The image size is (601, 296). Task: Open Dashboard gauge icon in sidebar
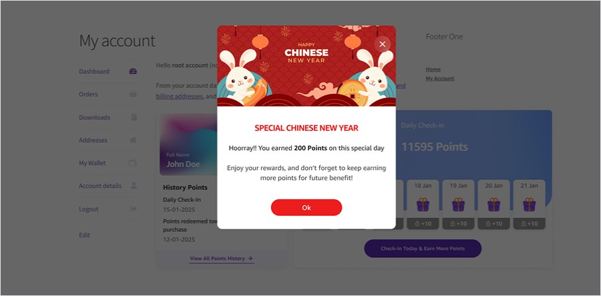(133, 71)
